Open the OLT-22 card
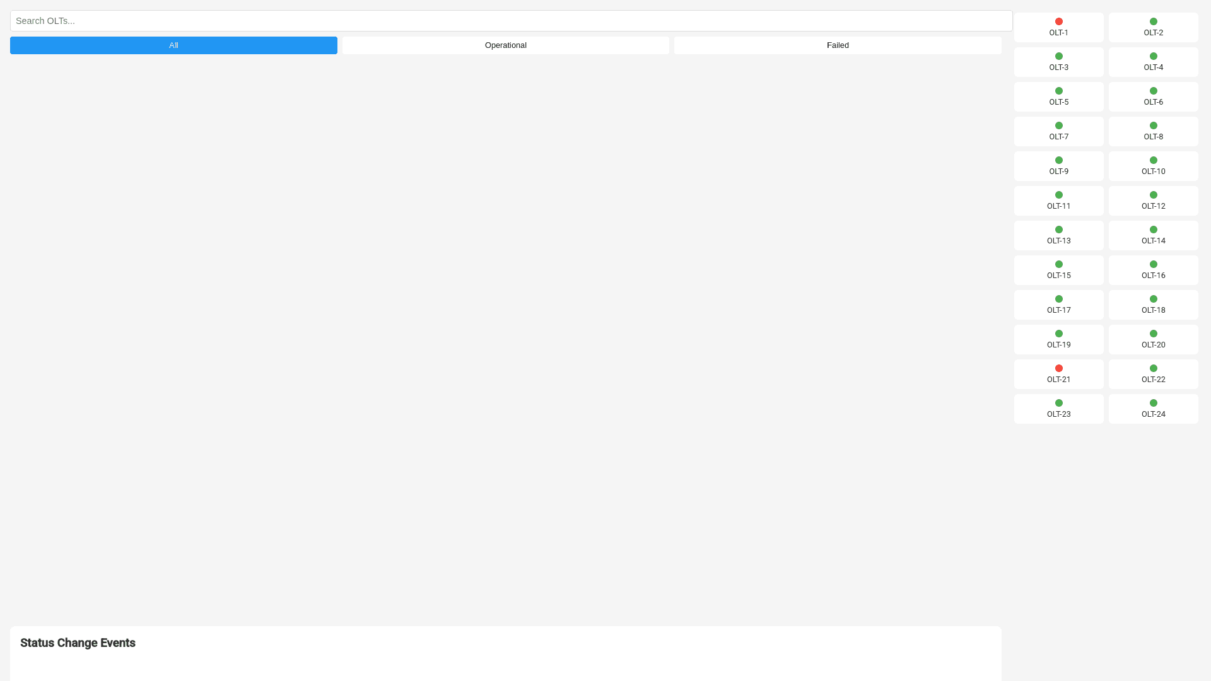Viewport: 1211px width, 681px height. click(1153, 375)
